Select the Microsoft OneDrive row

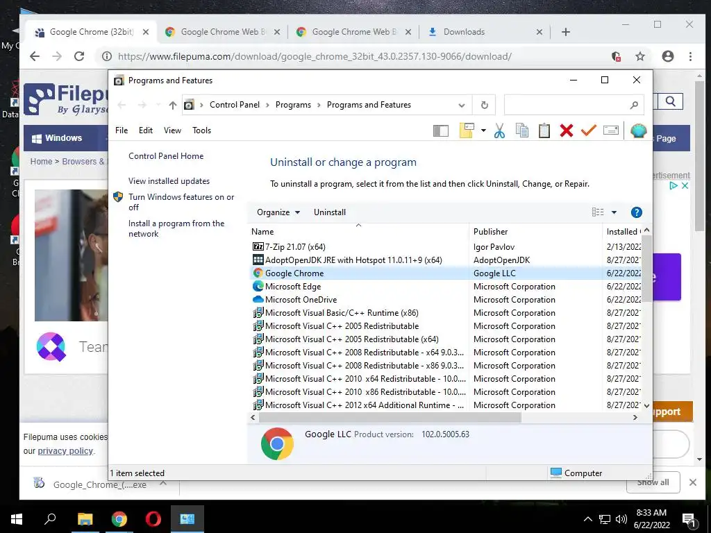pos(446,299)
